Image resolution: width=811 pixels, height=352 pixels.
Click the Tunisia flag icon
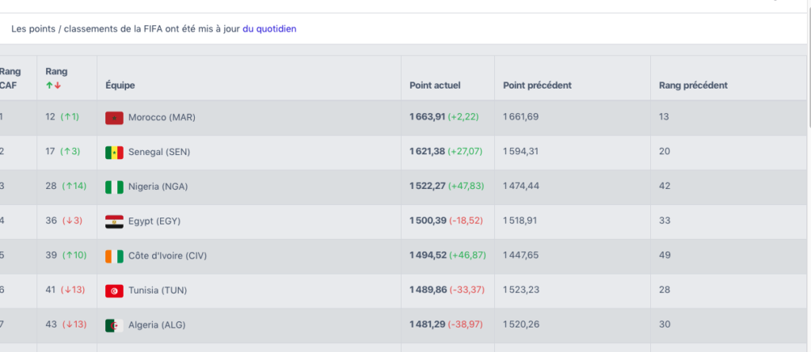point(114,291)
